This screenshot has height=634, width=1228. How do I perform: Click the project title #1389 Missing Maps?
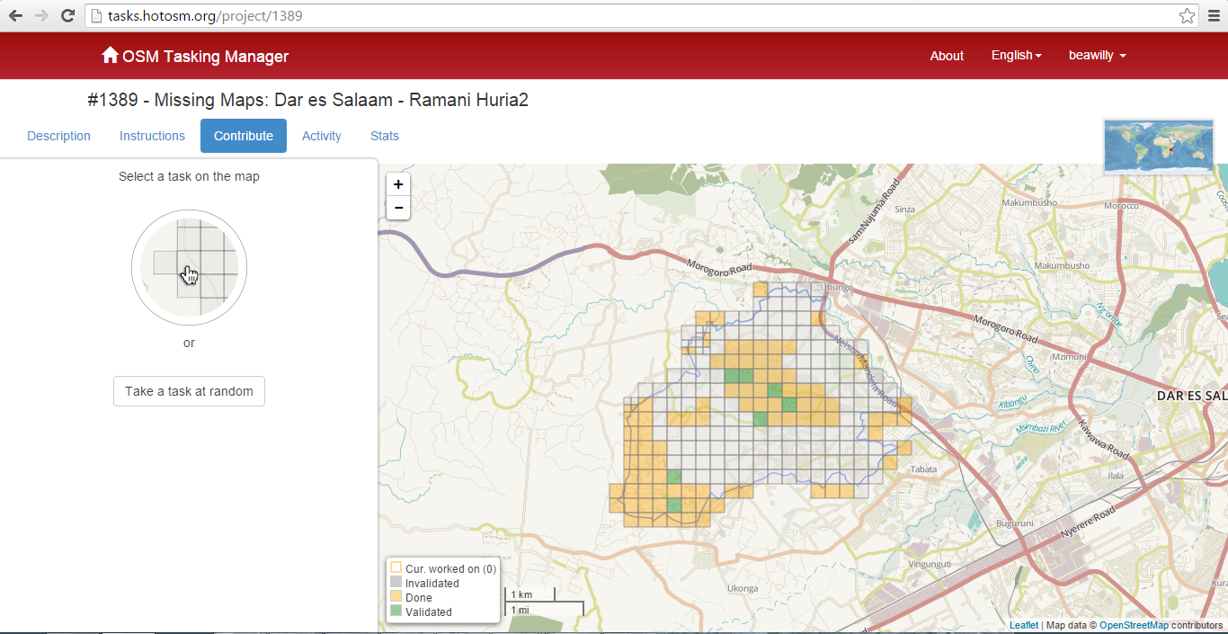click(x=307, y=100)
